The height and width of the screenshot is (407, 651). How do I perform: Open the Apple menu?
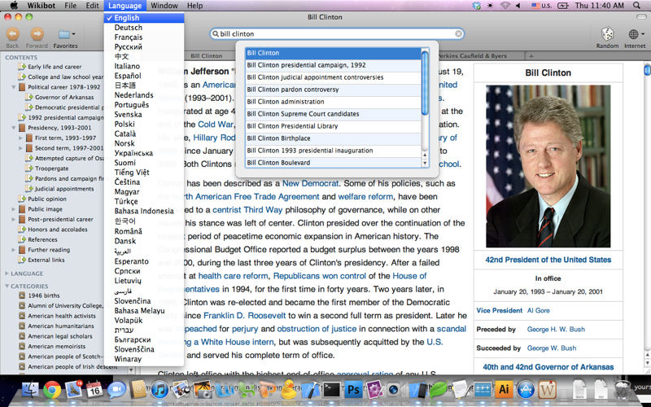[14, 6]
